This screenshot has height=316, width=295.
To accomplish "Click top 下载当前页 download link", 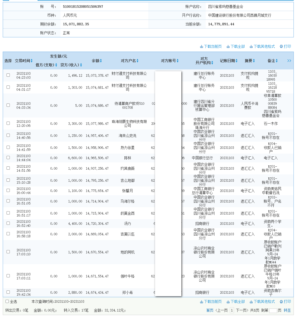I will pos(211,46).
